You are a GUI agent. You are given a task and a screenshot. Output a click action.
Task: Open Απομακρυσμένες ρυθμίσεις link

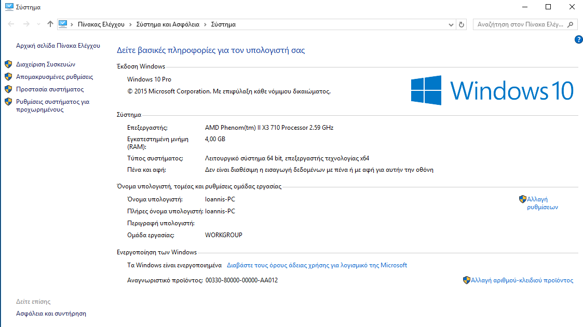point(55,77)
